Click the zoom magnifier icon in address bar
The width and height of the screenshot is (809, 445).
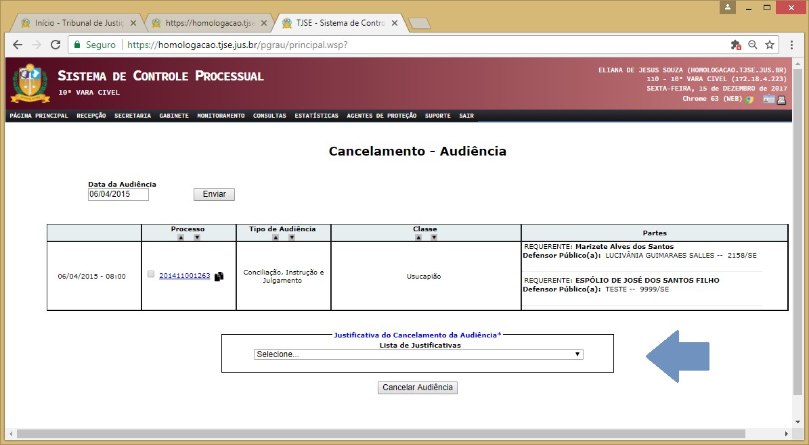coord(753,45)
